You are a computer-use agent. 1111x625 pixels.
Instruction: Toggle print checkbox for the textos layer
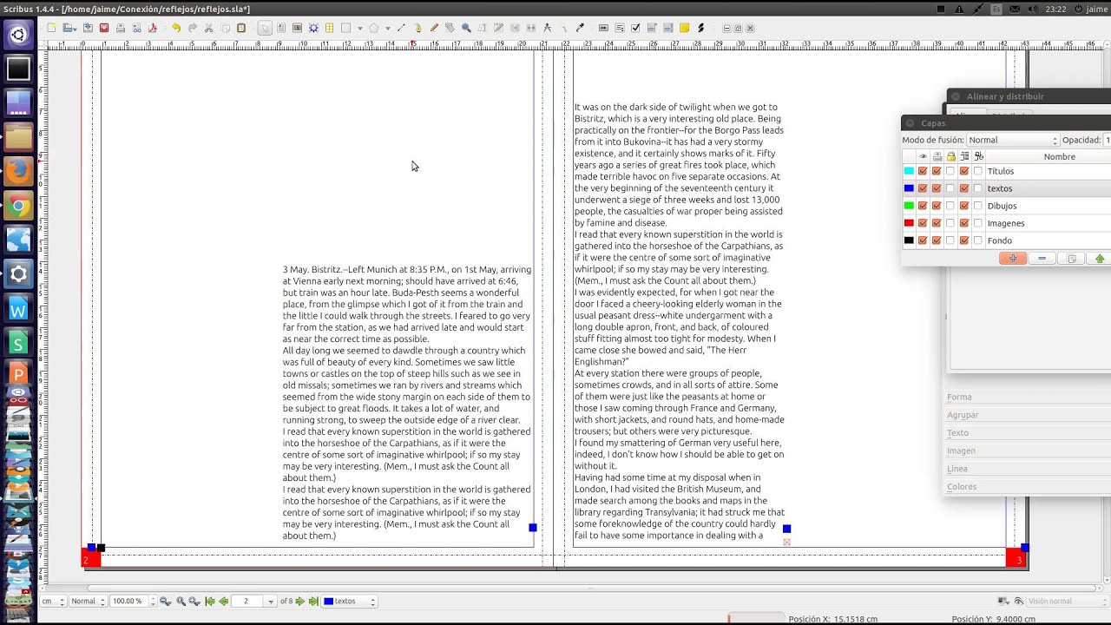pos(937,188)
